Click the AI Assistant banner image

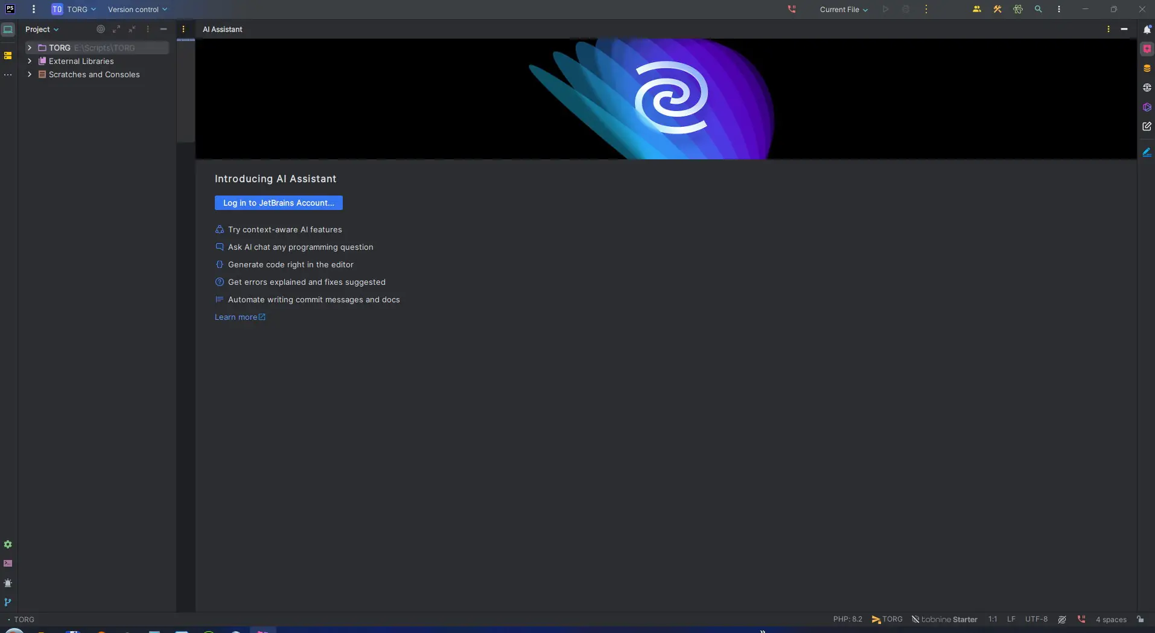coord(666,99)
